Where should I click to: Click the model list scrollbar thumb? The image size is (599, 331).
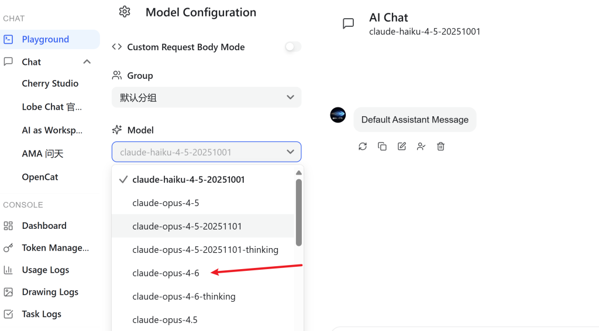tap(299, 212)
